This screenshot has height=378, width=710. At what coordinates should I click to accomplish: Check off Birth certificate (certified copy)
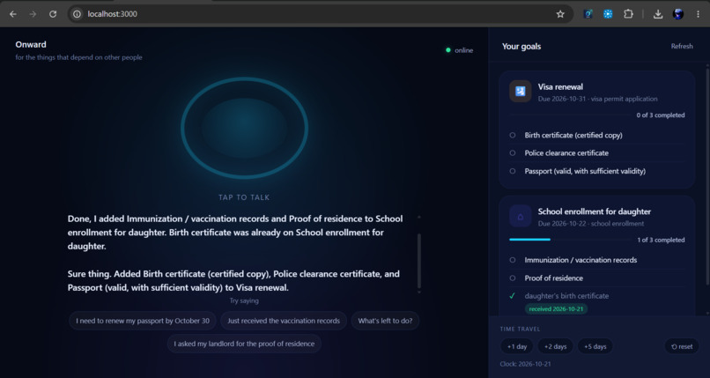click(513, 135)
